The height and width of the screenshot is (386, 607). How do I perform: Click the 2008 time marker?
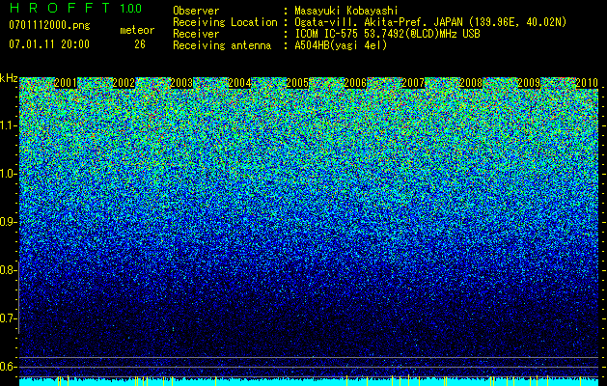tap(471, 83)
